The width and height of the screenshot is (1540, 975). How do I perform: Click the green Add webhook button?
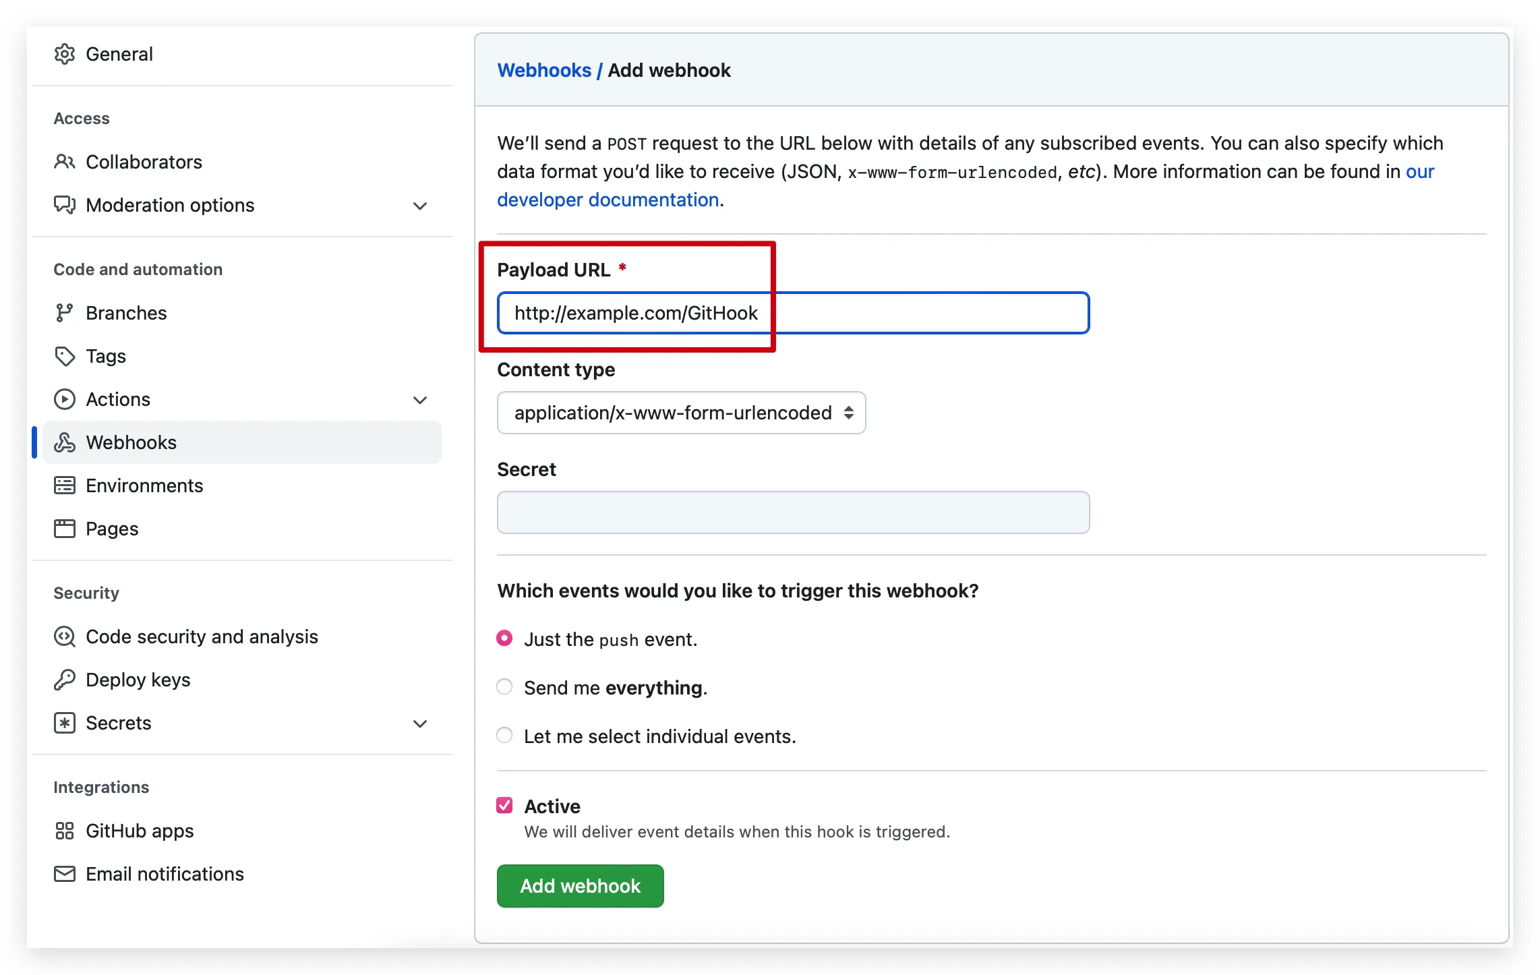pyautogui.click(x=581, y=886)
